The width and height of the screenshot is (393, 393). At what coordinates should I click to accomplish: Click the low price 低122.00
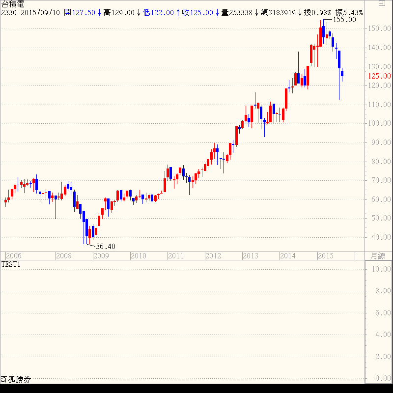pyautogui.click(x=158, y=13)
